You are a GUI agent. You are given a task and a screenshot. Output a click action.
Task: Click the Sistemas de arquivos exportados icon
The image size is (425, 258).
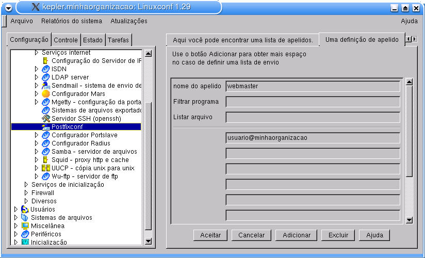[46, 110]
